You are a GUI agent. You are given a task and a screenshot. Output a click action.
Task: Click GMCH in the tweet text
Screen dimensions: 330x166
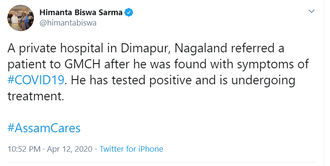[x=82, y=64]
